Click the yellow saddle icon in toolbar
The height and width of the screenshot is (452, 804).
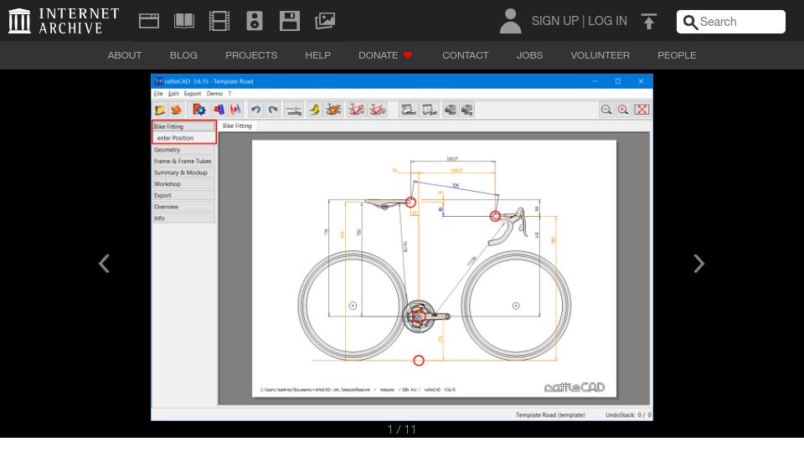point(314,110)
